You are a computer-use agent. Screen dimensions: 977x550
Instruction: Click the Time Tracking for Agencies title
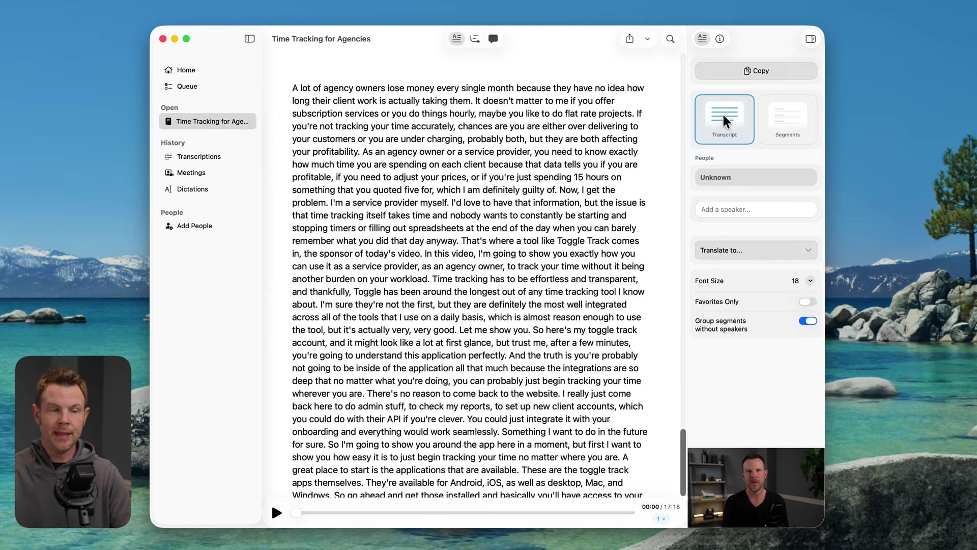[321, 39]
